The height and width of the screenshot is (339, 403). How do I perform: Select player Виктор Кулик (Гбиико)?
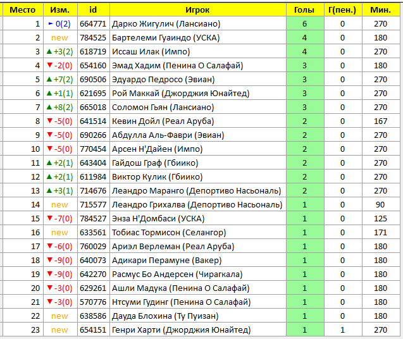point(158,177)
